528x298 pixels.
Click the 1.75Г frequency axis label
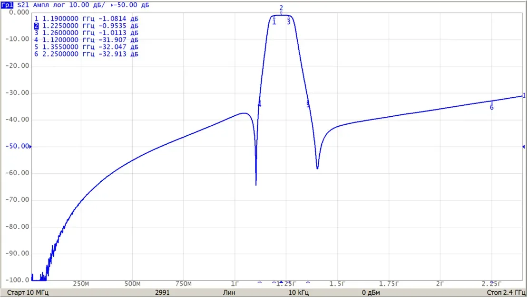click(389, 284)
